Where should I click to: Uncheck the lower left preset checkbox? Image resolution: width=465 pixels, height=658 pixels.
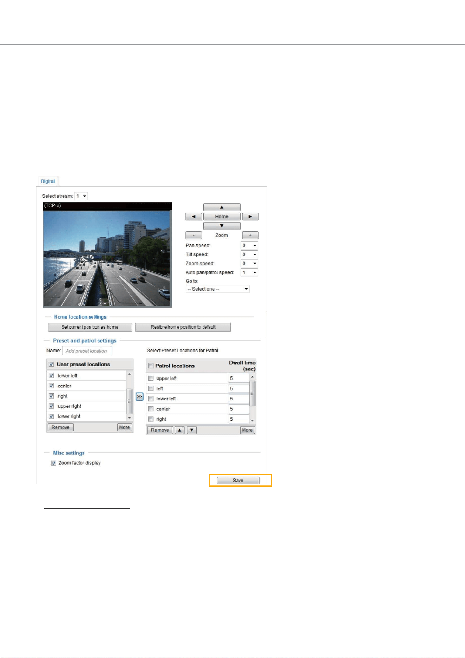pos(51,375)
